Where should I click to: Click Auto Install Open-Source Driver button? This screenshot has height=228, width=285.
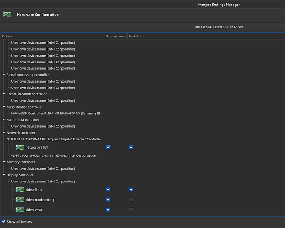click(143, 27)
